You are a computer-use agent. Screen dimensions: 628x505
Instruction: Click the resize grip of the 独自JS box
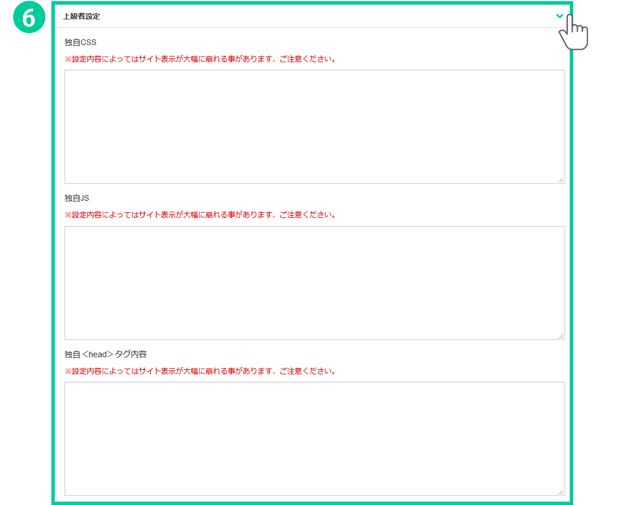tap(561, 336)
